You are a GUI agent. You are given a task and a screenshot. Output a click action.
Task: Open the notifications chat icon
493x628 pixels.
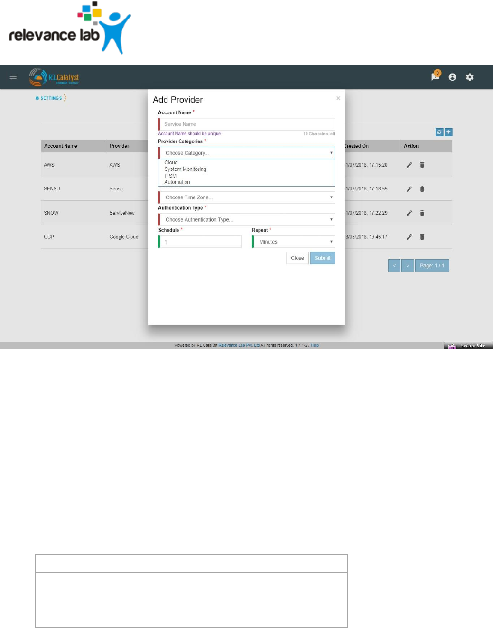pyautogui.click(x=435, y=76)
